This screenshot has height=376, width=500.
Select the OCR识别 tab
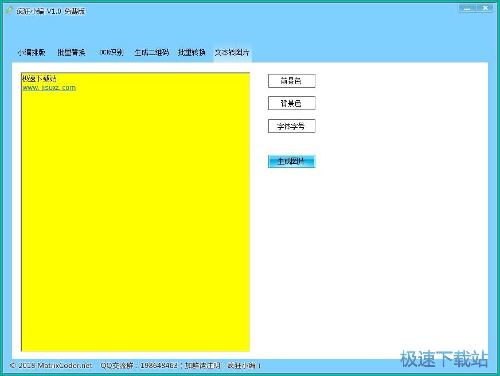click(x=111, y=52)
